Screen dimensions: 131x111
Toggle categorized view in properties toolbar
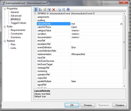(x=36, y=10)
